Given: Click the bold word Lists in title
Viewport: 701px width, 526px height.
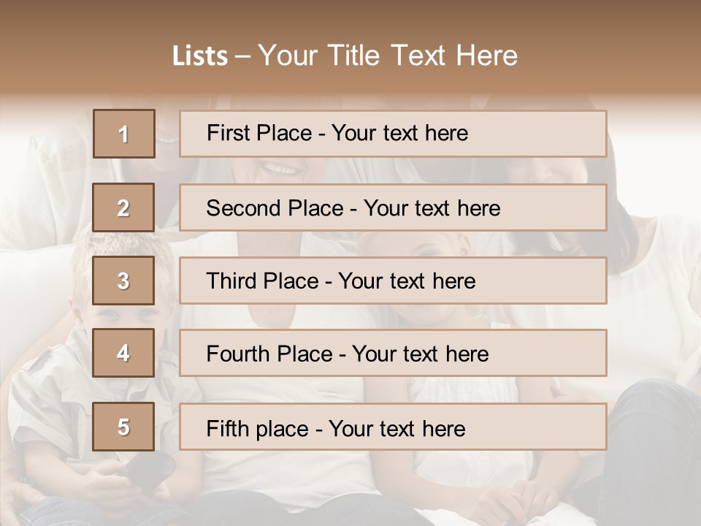Looking at the screenshot, I should point(200,56).
